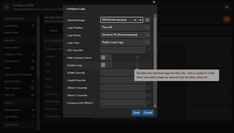The width and height of the screenshot is (234, 133).
Task: Click the Offset Y Override field
Action: pos(123,95)
